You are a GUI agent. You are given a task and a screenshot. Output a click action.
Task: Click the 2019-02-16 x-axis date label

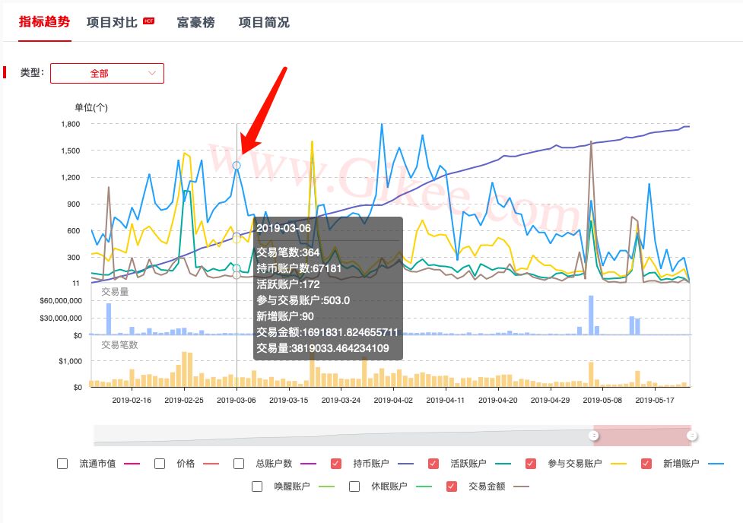pos(132,401)
